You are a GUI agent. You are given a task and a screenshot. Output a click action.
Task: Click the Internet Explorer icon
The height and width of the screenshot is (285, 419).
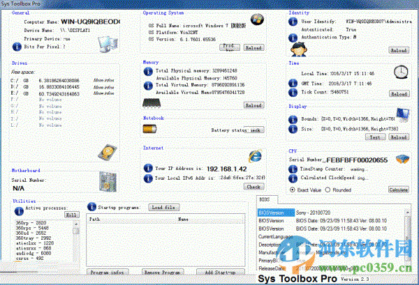point(255,156)
